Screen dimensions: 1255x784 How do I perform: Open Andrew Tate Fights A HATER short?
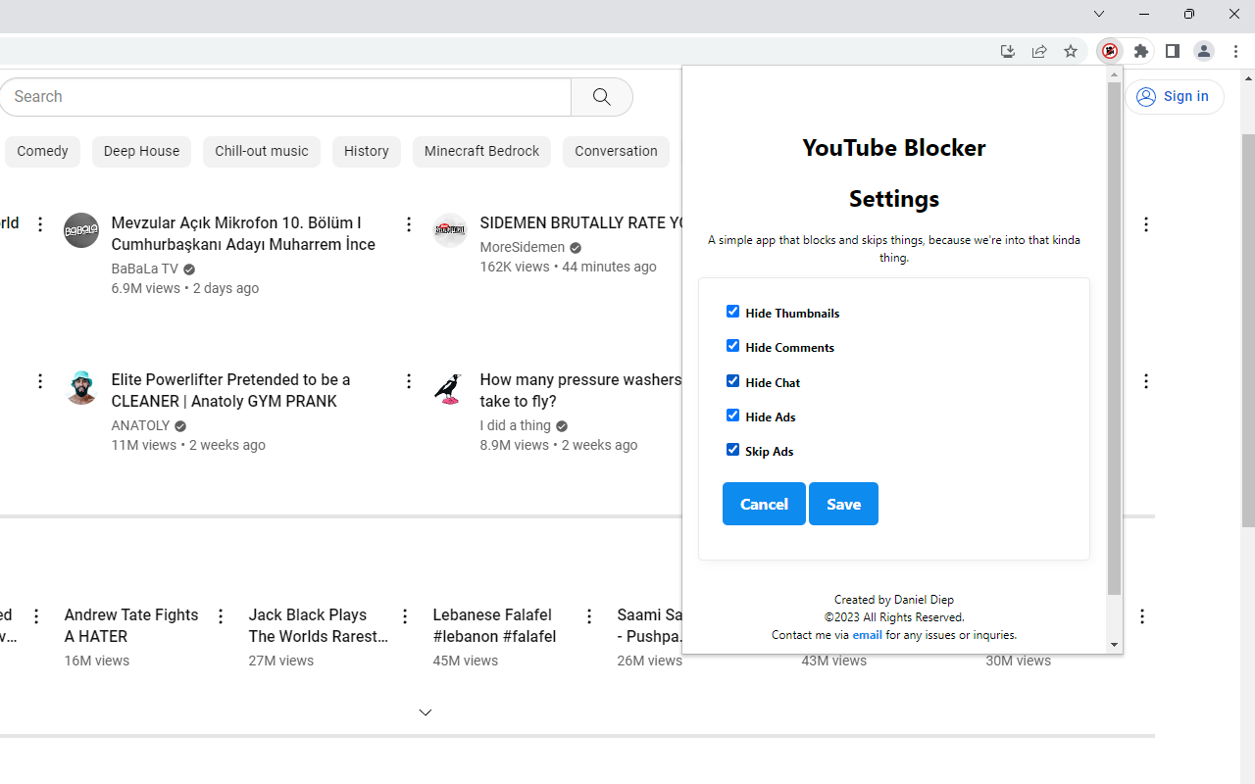coord(131,625)
